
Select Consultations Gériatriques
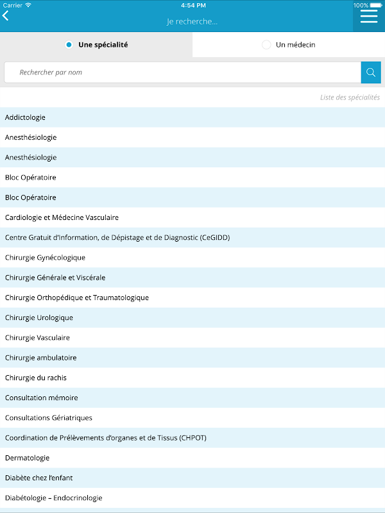point(193,418)
